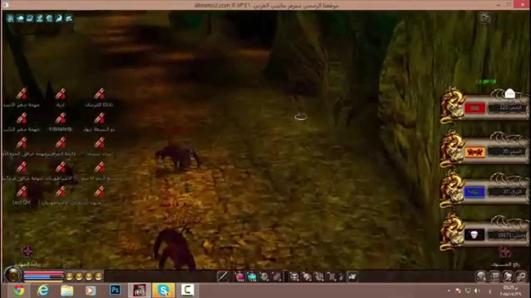This screenshot has height=298, width=531.
Task: Open Camtasia from the taskbar
Action: (x=187, y=291)
